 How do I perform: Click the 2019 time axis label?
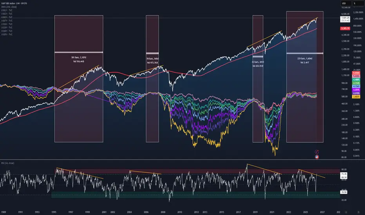coord(255,212)
